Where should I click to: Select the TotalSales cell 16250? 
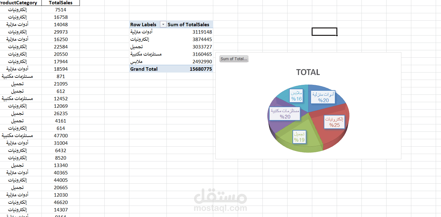[x=61, y=39]
